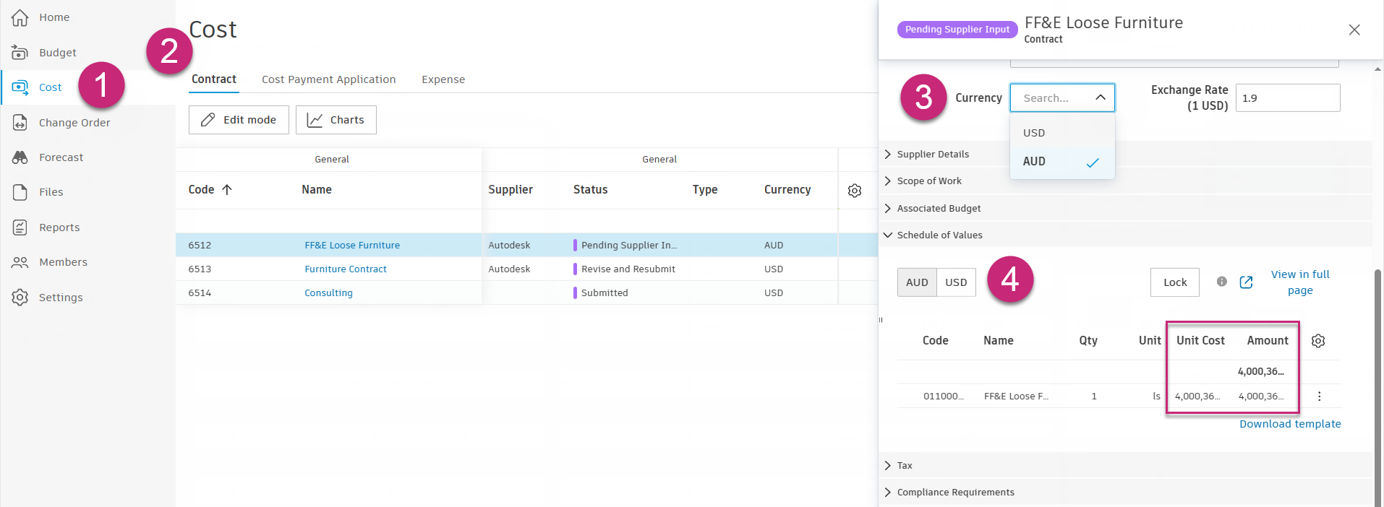Click the open-in-new-window icon
The height and width of the screenshot is (507, 1384).
coord(1246,282)
